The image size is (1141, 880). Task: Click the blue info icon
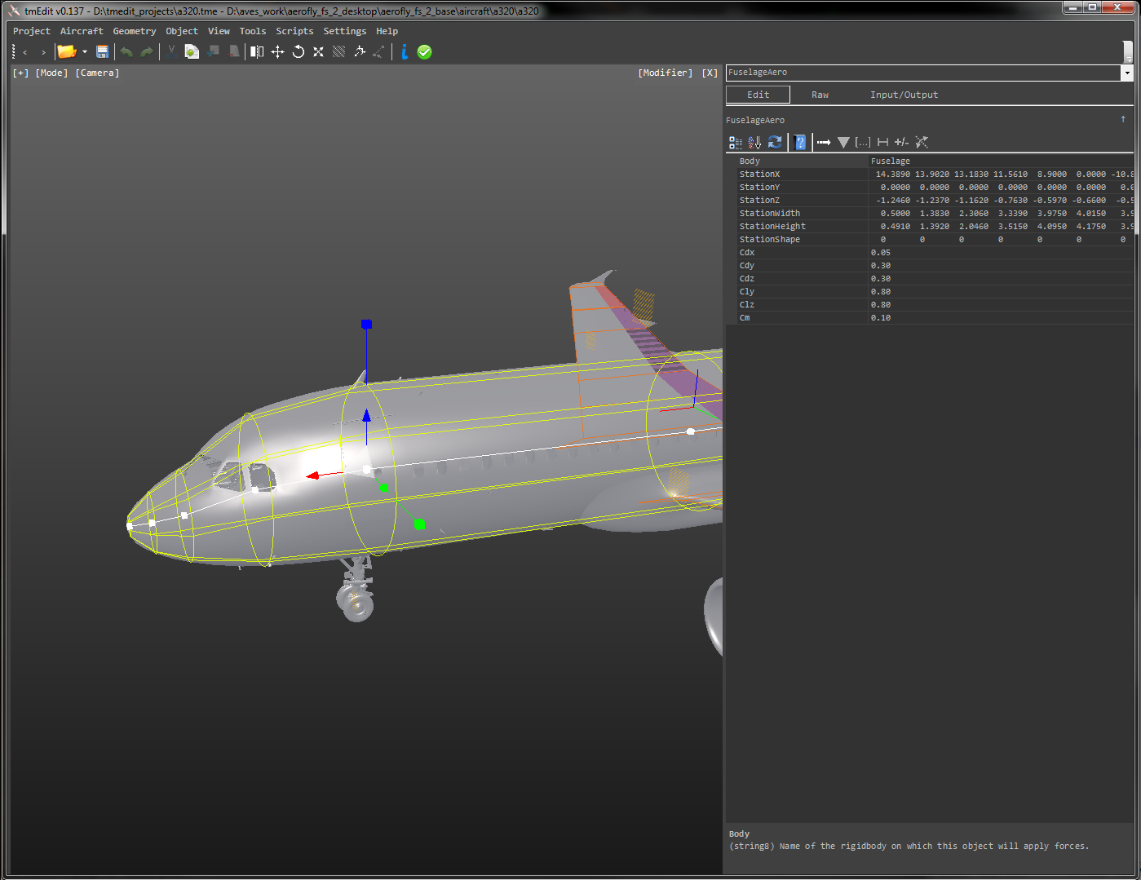(x=404, y=51)
